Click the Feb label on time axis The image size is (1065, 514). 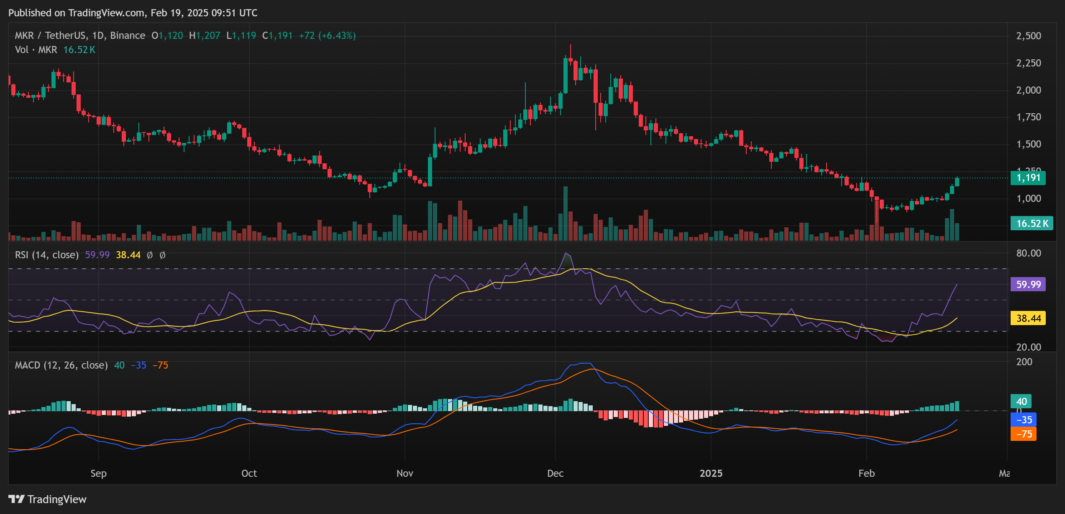pyautogui.click(x=866, y=473)
